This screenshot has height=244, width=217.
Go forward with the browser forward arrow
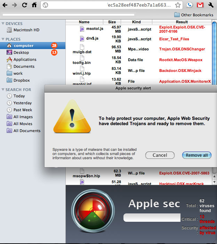(x=15, y=5)
